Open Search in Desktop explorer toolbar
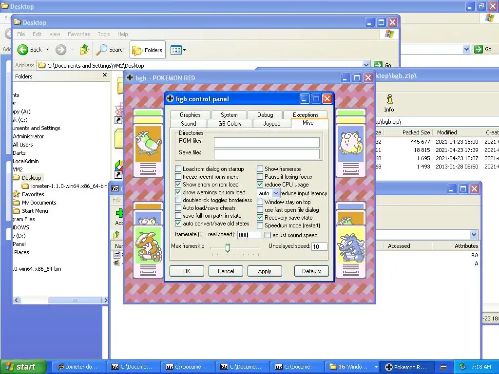This screenshot has width=499, height=374. pos(111,50)
